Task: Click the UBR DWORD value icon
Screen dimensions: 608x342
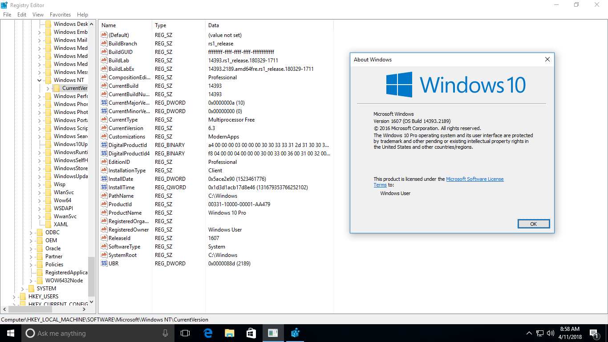Action: [x=105, y=264]
